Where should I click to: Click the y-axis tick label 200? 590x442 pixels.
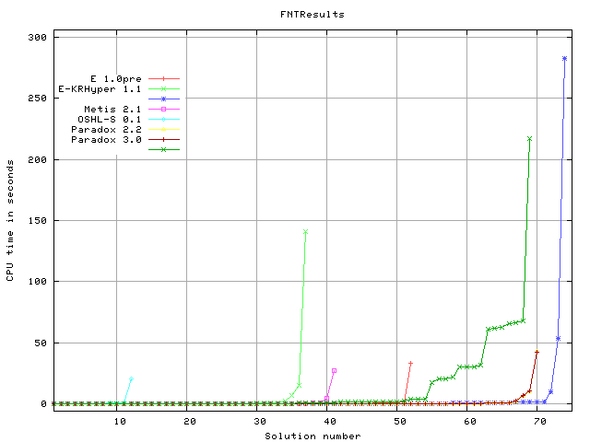37,159
